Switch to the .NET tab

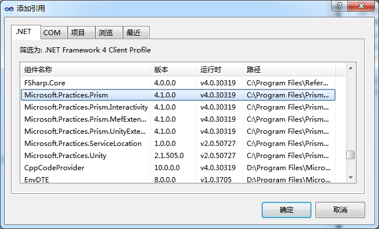click(x=26, y=32)
